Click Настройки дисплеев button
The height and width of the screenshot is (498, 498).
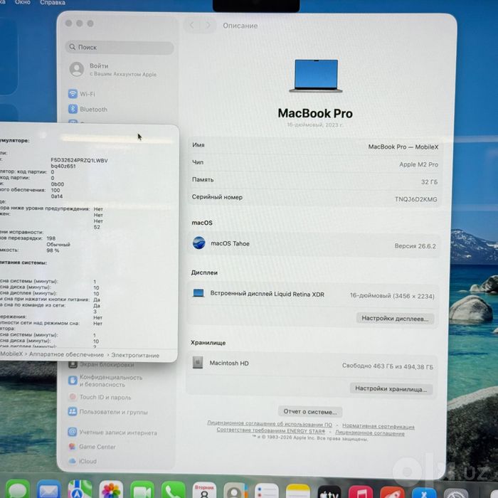[x=395, y=318]
